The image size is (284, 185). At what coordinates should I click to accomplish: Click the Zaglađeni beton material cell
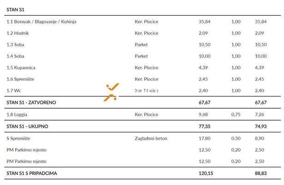pyautogui.click(x=151, y=138)
